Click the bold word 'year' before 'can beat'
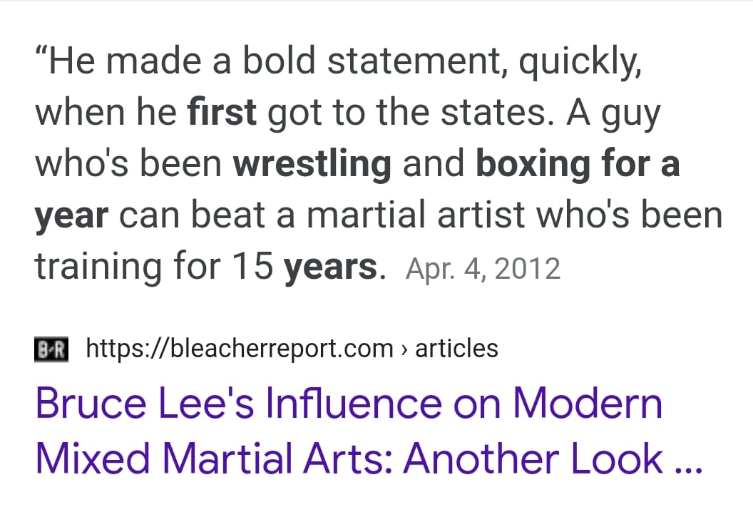The image size is (753, 507). click(x=71, y=217)
